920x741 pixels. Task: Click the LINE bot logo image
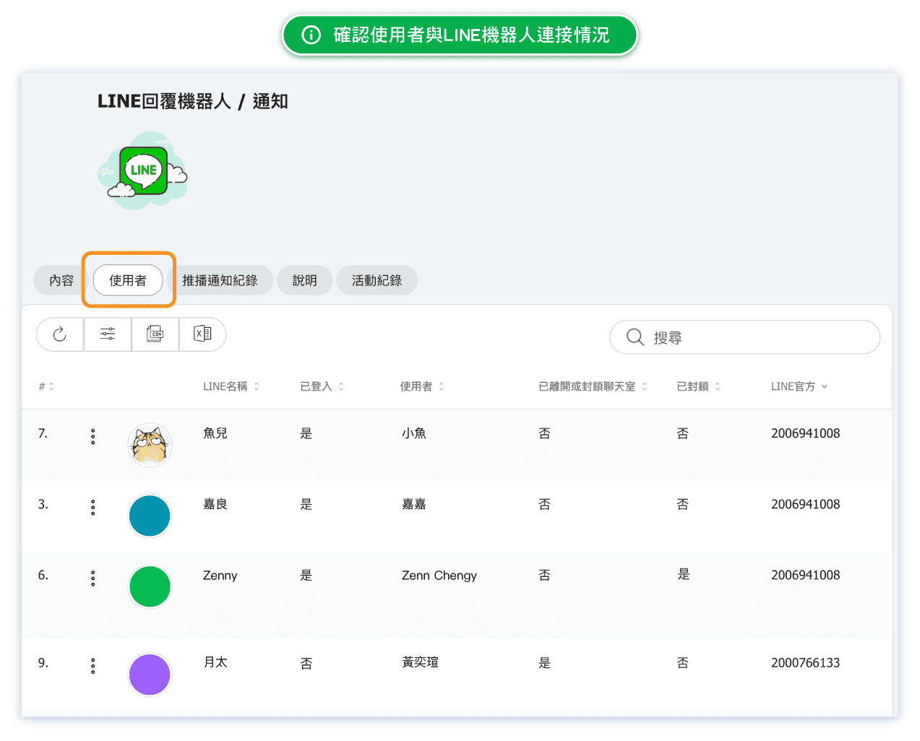143,171
